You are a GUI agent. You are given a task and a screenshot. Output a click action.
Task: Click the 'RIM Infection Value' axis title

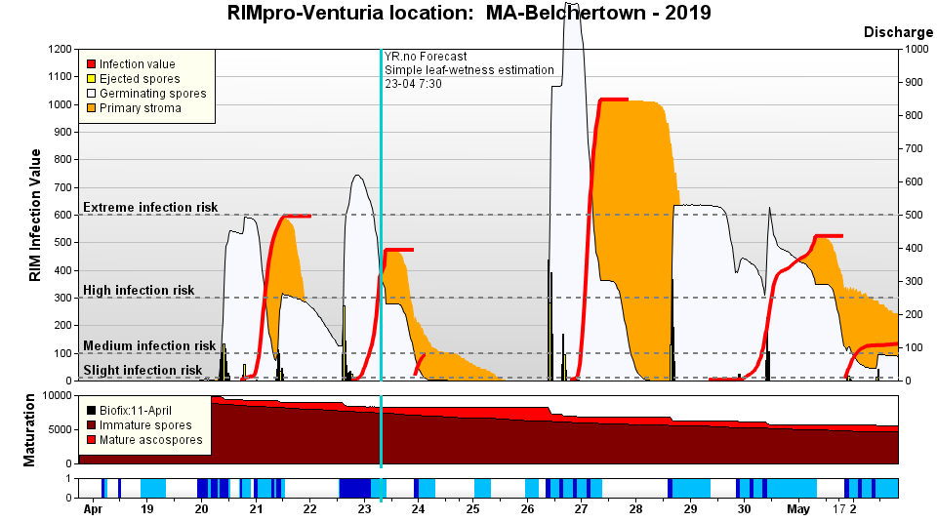[x=35, y=215]
